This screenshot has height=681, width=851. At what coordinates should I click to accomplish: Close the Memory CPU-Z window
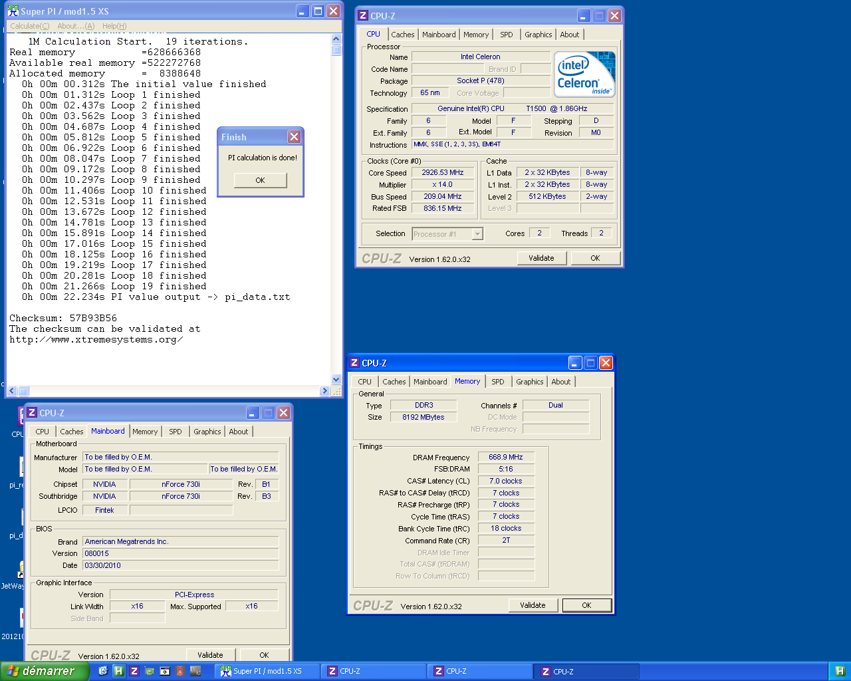tap(606, 362)
